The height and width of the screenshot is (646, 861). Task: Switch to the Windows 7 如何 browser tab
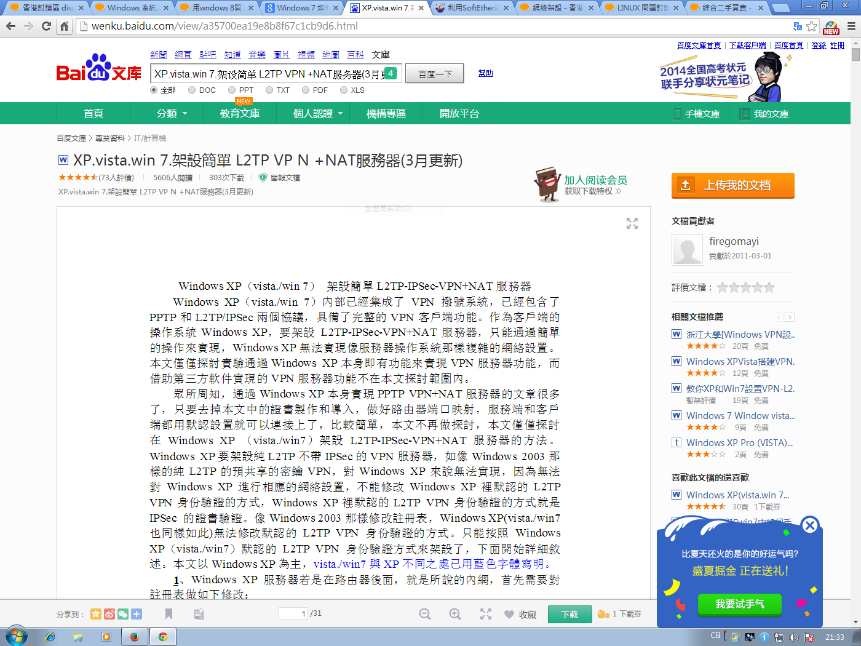pos(301,8)
